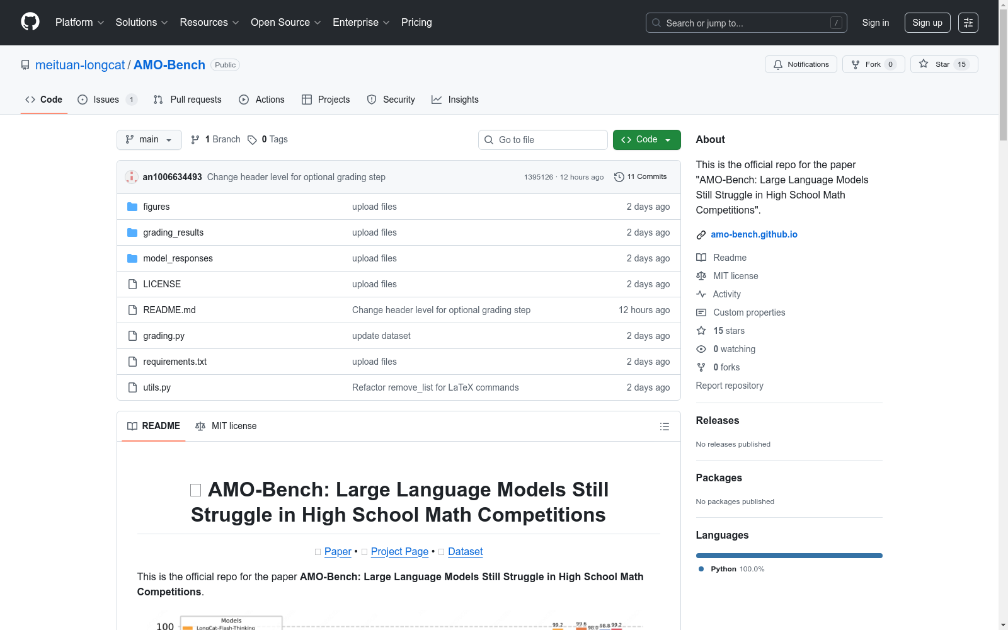Open the amo-bench.github.io website link
1008x630 pixels.
pos(754,234)
